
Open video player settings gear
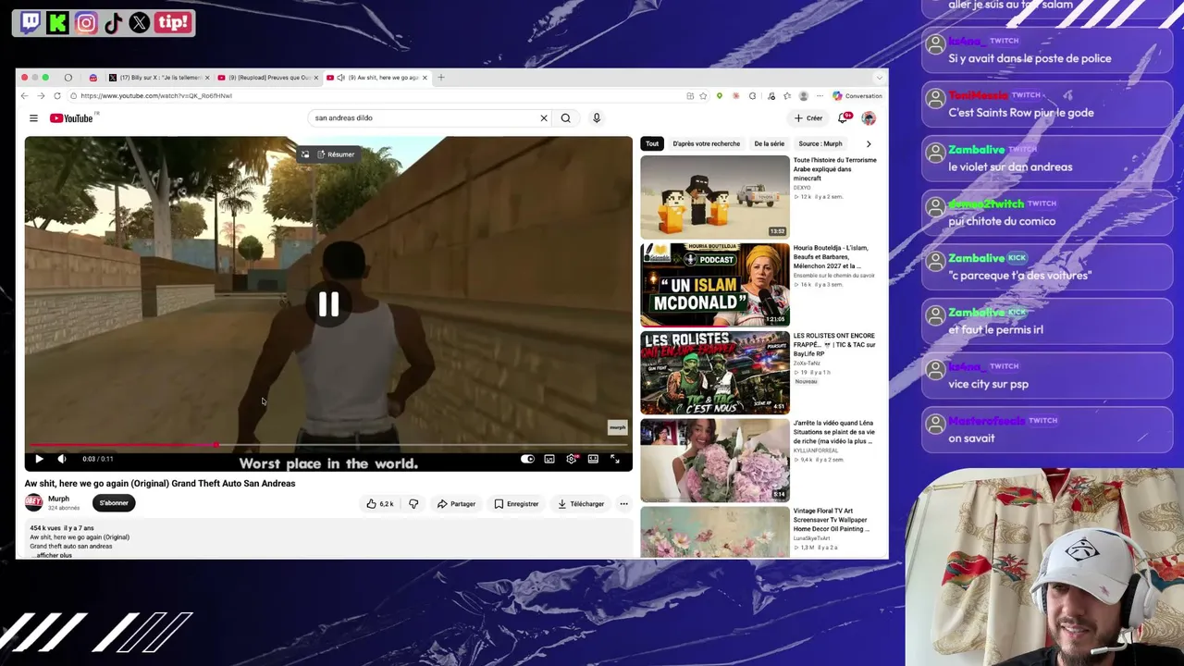click(x=572, y=459)
